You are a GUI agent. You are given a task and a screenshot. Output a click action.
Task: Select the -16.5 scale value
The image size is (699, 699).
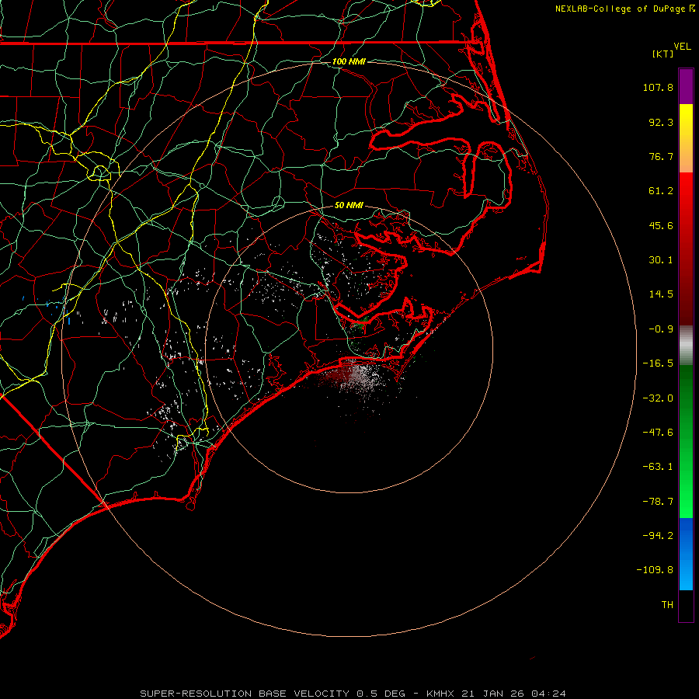click(x=658, y=363)
